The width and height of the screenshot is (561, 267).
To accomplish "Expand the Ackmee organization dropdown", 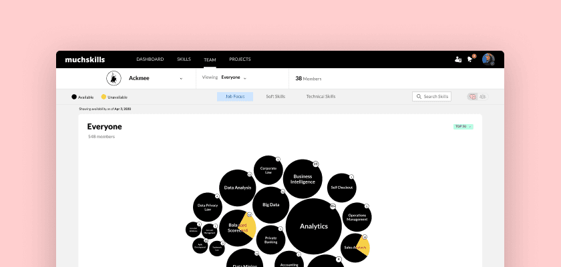I will 181,79.
